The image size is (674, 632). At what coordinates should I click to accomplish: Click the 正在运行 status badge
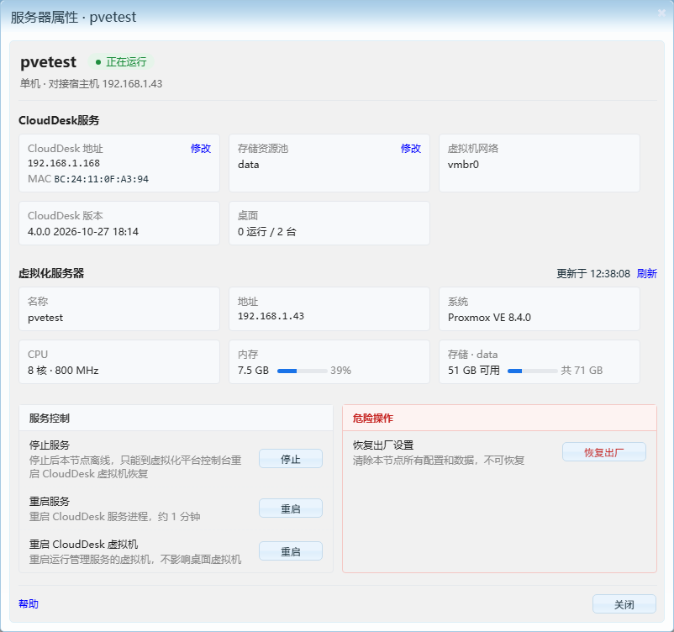[121, 62]
